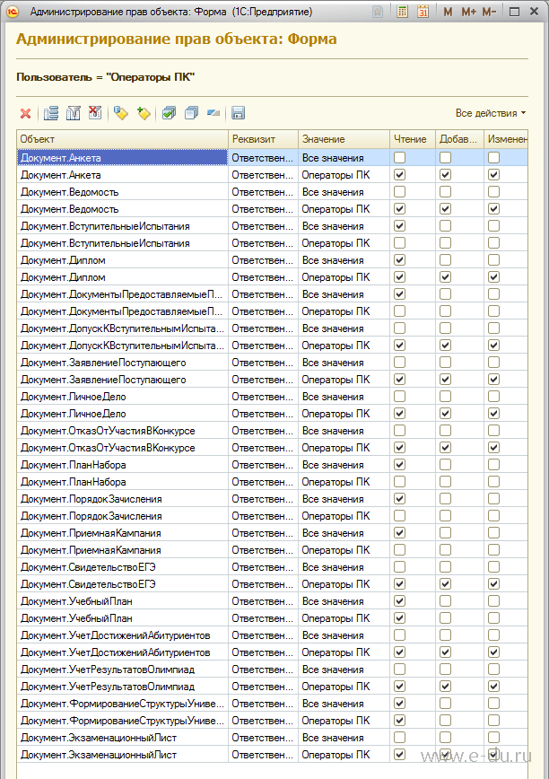Viewport: 549px width, 779px height.
Task: Uncheck Чтение for Документ.ВступительныеИспытания Все значения row
Action: pyautogui.click(x=399, y=225)
